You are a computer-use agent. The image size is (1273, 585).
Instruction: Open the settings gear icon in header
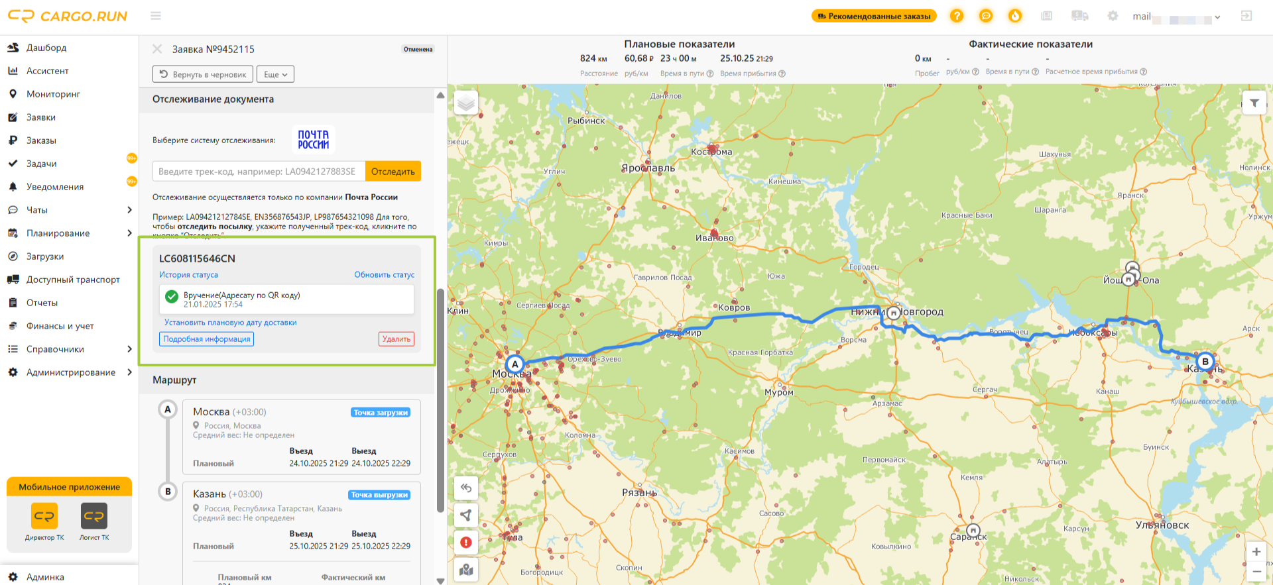click(x=1113, y=16)
